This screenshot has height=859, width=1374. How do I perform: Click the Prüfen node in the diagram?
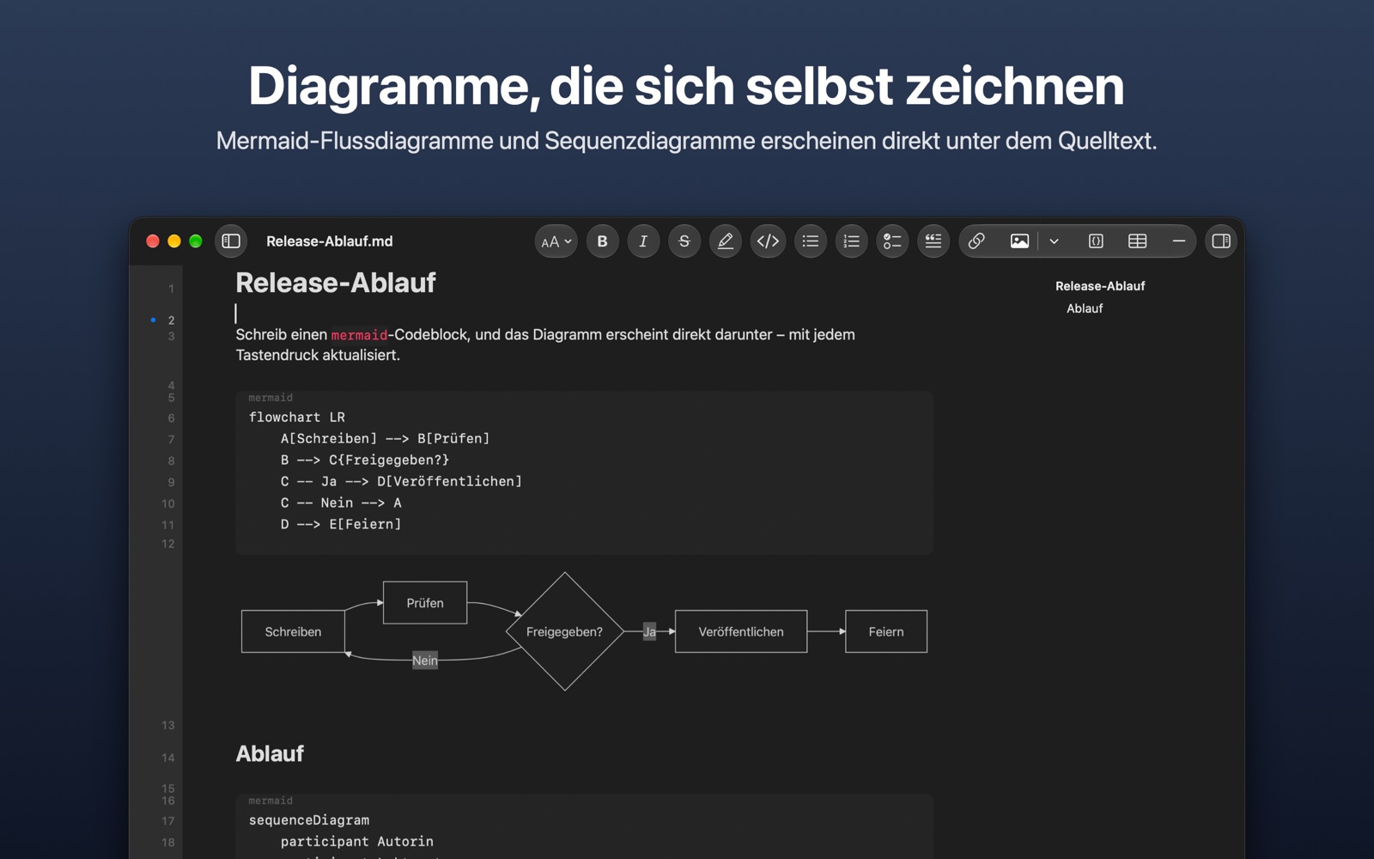tap(425, 603)
